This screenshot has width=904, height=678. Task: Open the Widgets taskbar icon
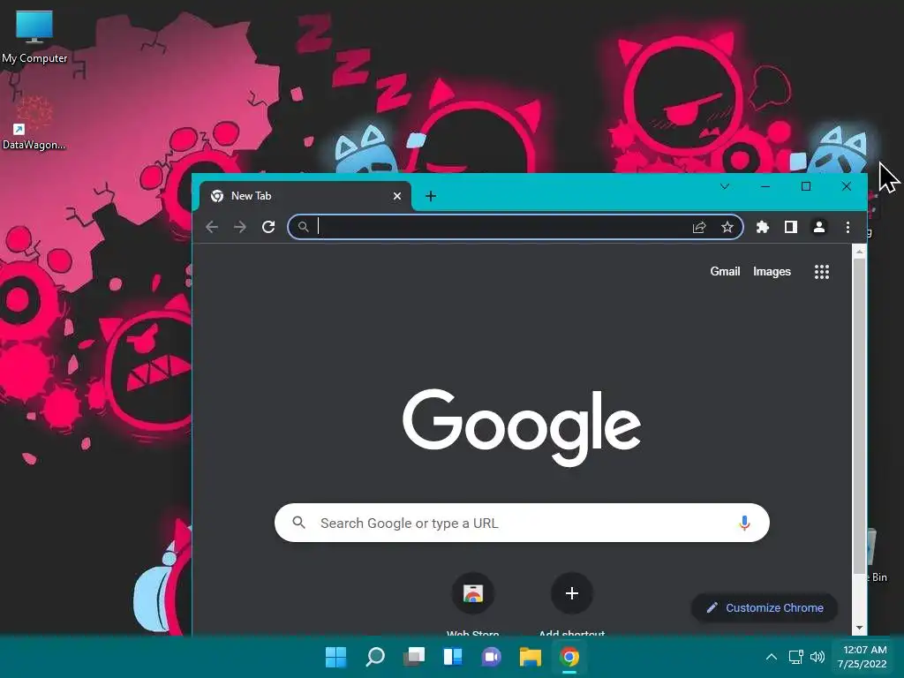453,657
